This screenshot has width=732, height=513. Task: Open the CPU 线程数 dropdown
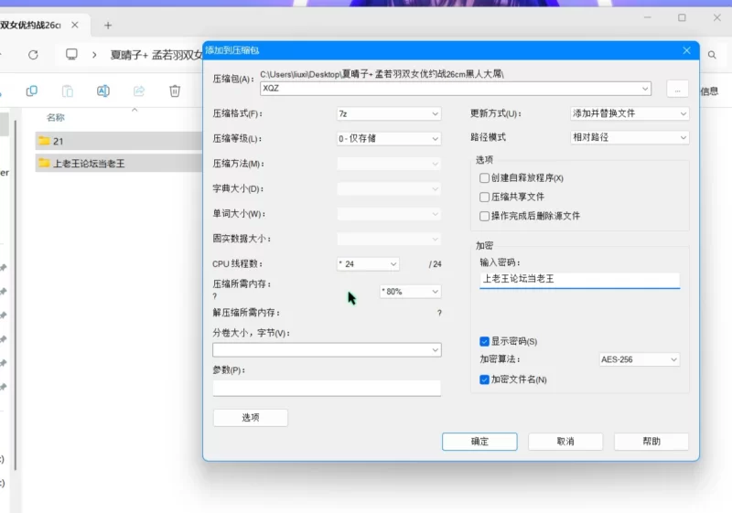point(368,264)
